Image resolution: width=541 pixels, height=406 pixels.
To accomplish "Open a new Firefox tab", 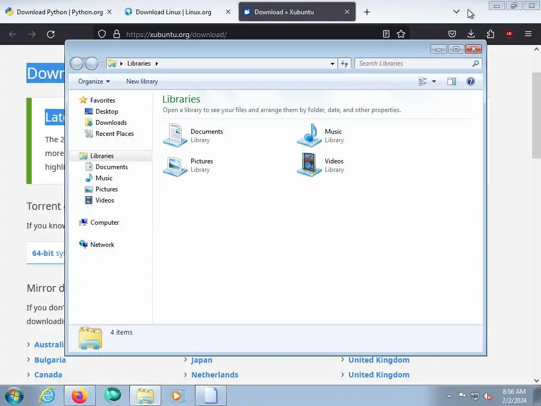I will [367, 12].
